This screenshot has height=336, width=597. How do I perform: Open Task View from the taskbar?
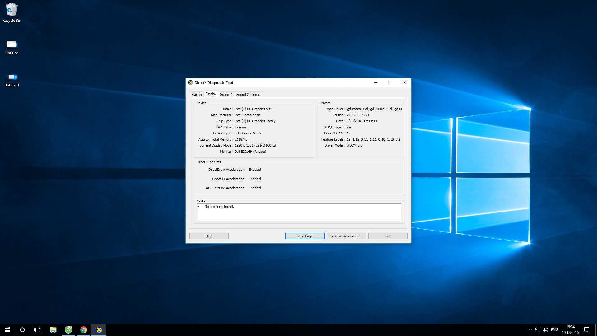[x=37, y=330]
